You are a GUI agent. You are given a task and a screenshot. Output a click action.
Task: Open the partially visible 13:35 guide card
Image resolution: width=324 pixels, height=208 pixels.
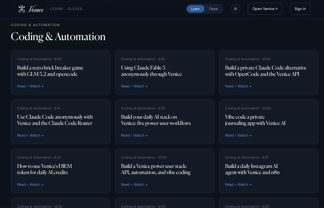click(x=60, y=203)
